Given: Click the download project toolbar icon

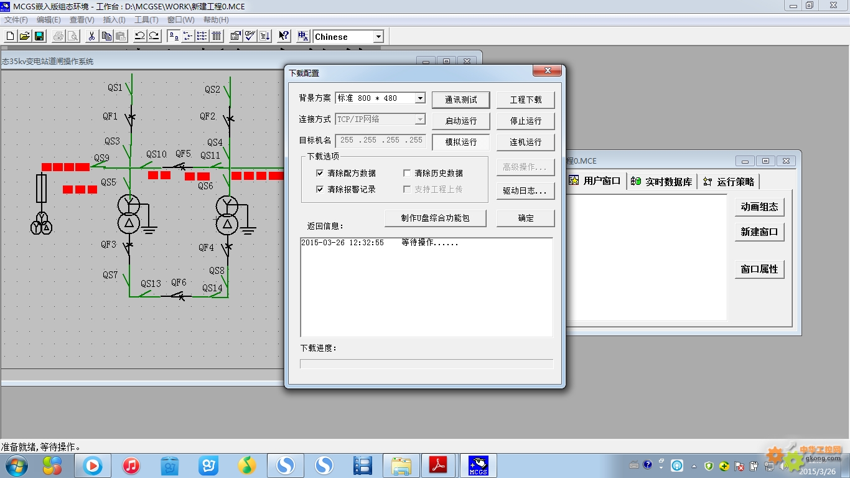Looking at the screenshot, I should coord(264,36).
